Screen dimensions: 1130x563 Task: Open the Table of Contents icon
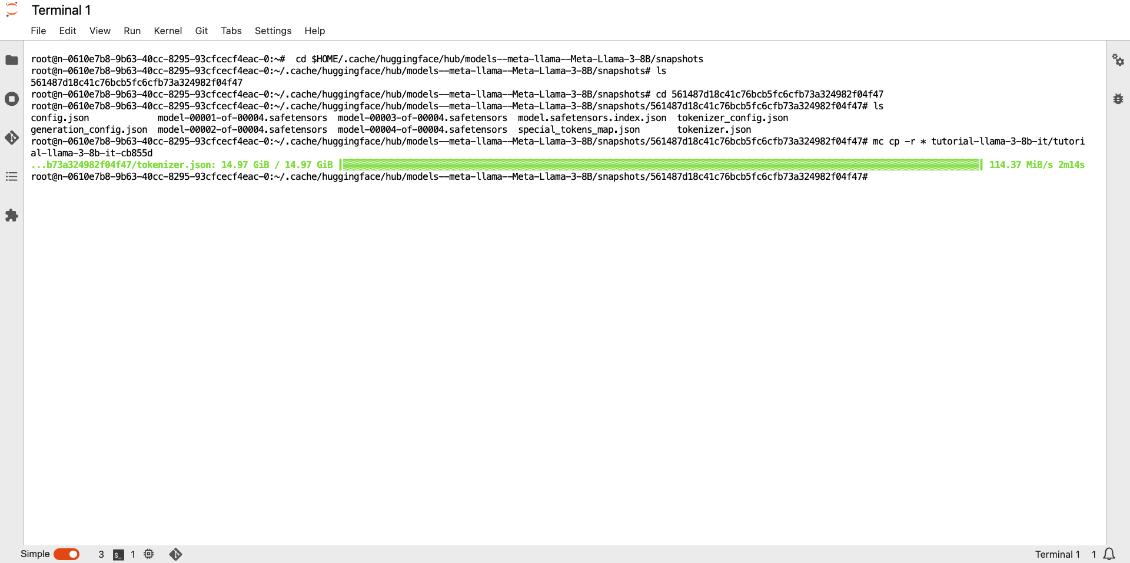pyautogui.click(x=12, y=176)
